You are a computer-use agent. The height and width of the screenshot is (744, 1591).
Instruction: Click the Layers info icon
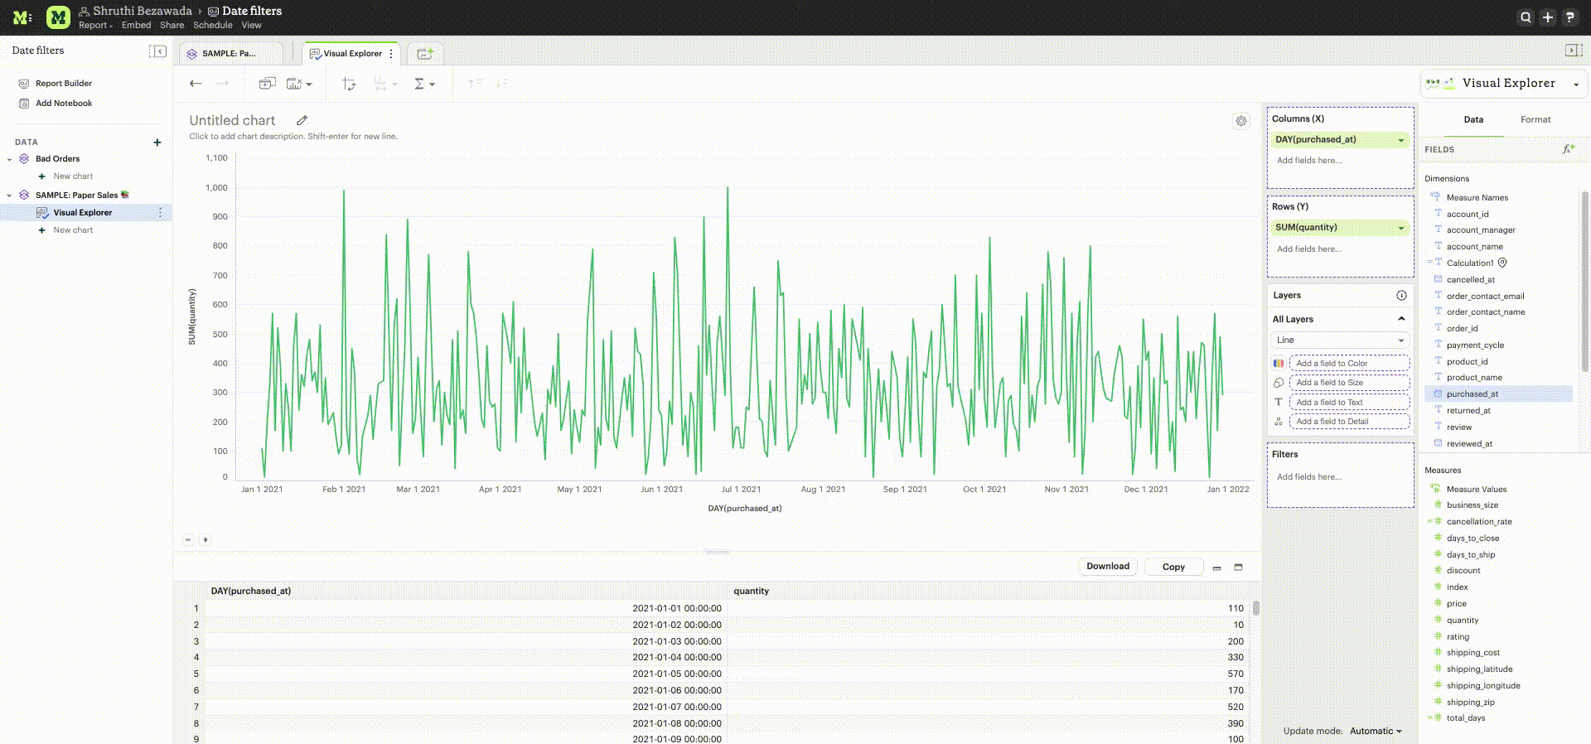pos(1401,296)
